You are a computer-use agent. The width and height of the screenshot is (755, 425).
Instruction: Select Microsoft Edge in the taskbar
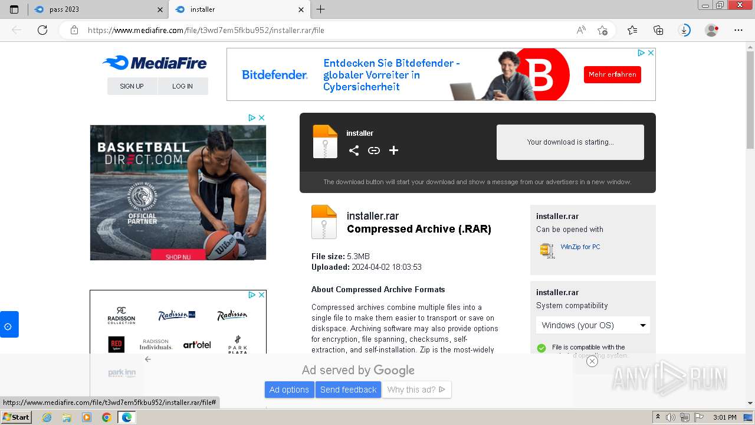pos(126,417)
